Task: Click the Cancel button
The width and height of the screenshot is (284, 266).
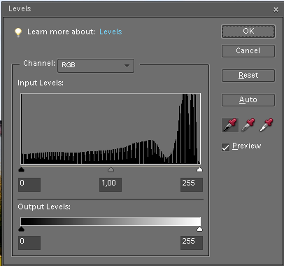Action: coord(248,51)
